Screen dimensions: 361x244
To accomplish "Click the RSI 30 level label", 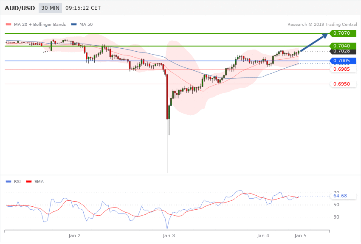I will [336, 217].
